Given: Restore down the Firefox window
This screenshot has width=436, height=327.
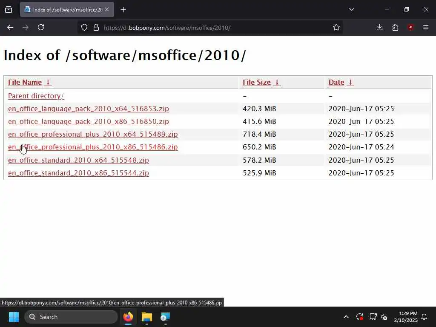Looking at the screenshot, I should [x=407, y=9].
